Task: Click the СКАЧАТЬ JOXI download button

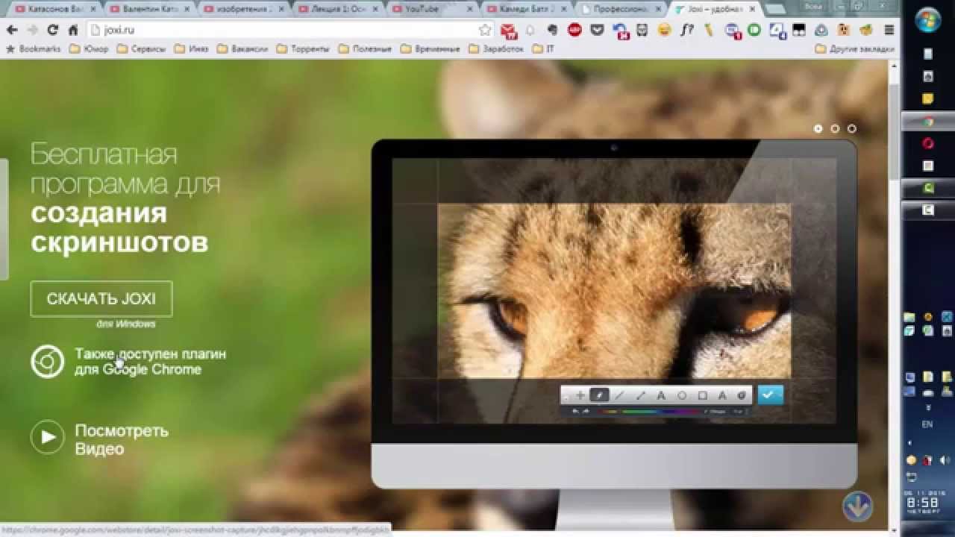Action: 101,299
